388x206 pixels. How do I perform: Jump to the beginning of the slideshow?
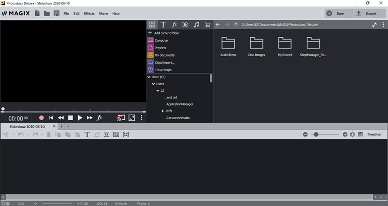pyautogui.click(x=51, y=118)
